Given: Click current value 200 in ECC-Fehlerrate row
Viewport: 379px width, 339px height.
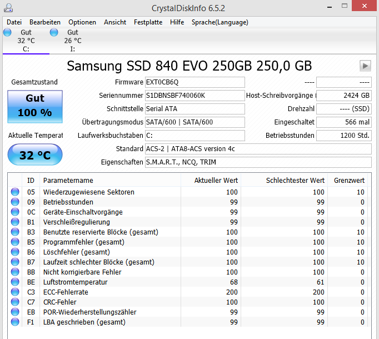Looking at the screenshot, I should (x=232, y=292).
